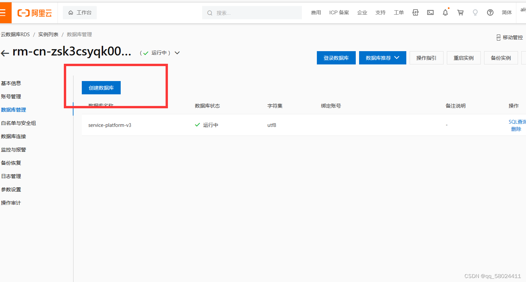Switch language via 简体
The height and width of the screenshot is (282, 526).
(507, 13)
